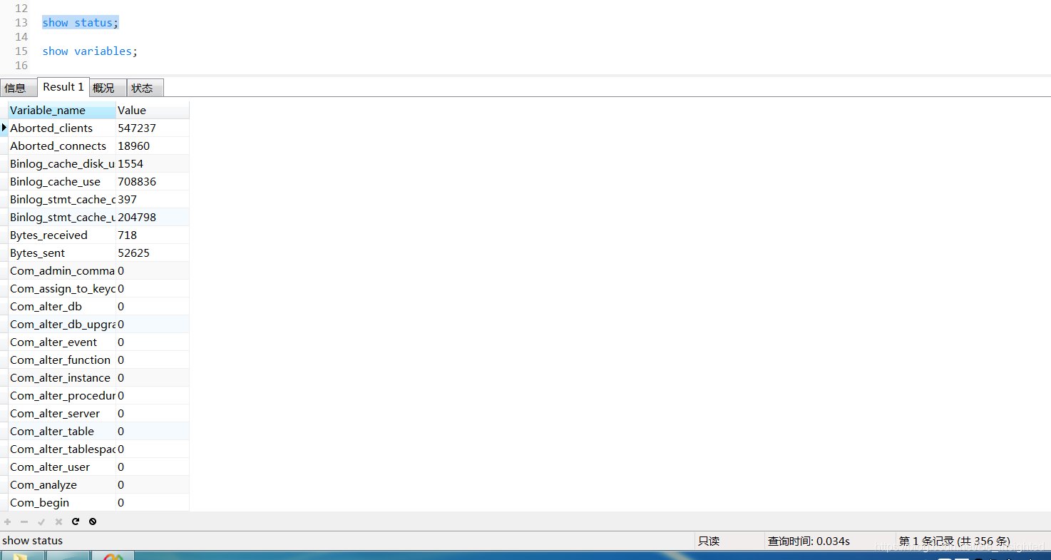
Task: Click the value 718 cell
Action: (153, 235)
